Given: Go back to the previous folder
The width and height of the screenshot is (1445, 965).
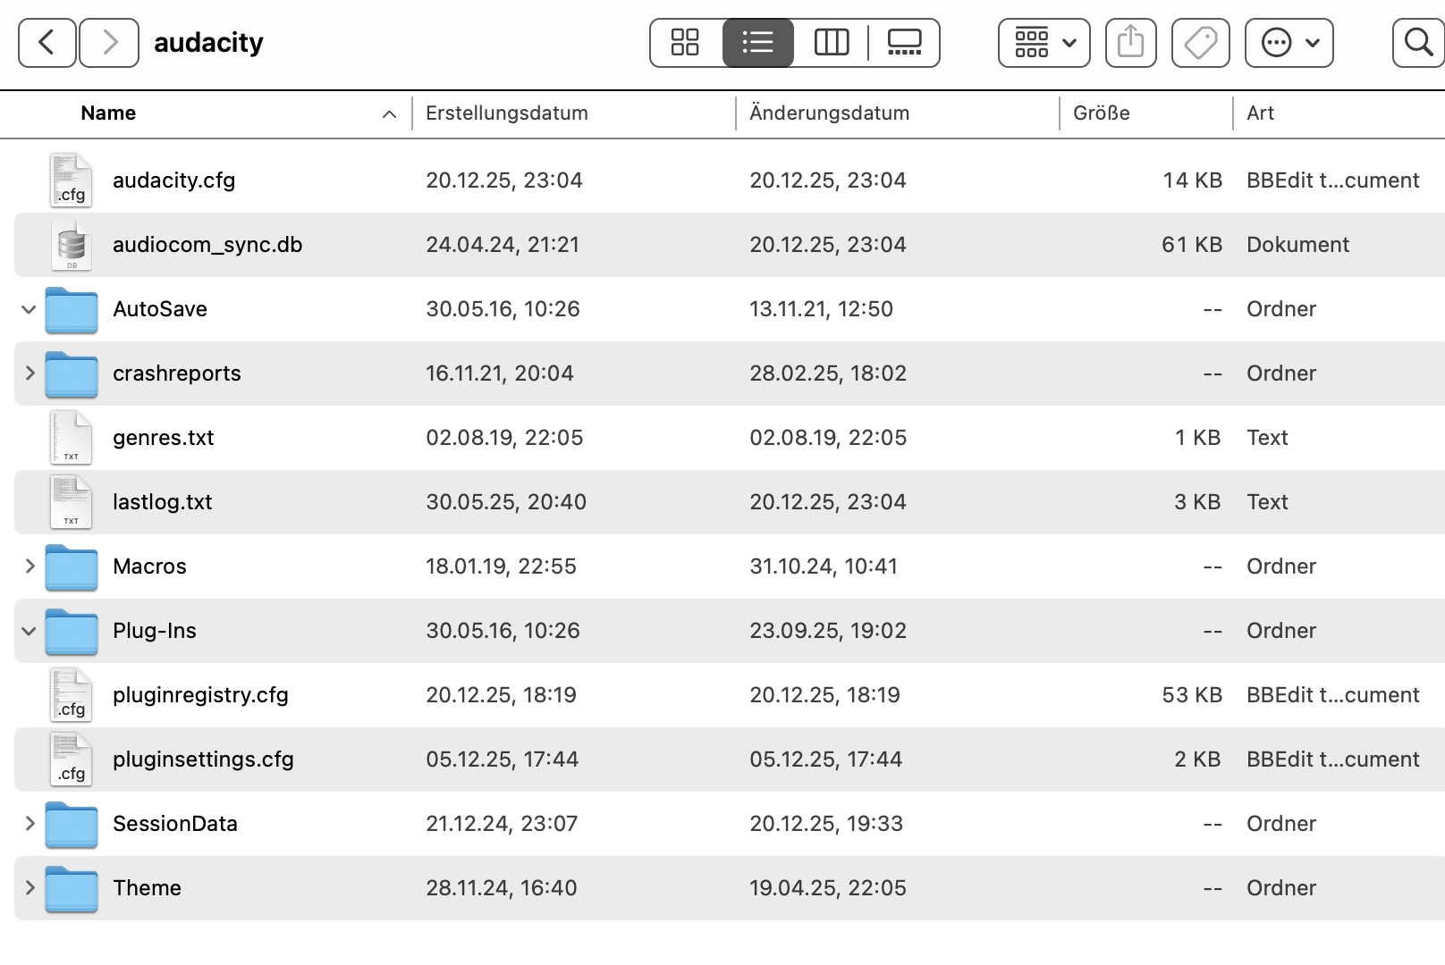Looking at the screenshot, I should [x=47, y=42].
